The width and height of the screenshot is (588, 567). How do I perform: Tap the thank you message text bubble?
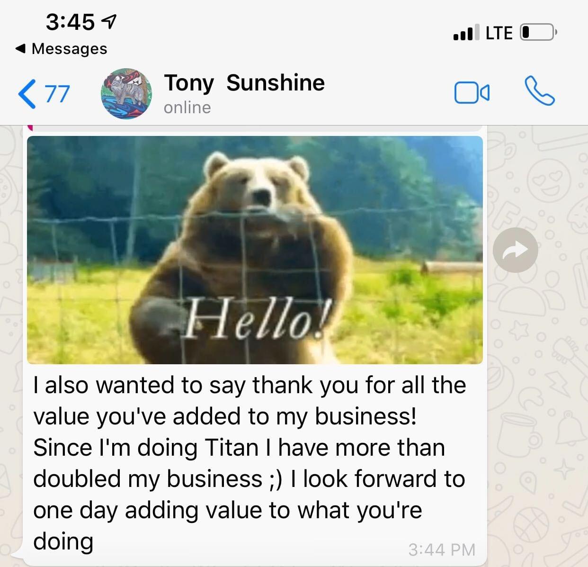pyautogui.click(x=249, y=463)
